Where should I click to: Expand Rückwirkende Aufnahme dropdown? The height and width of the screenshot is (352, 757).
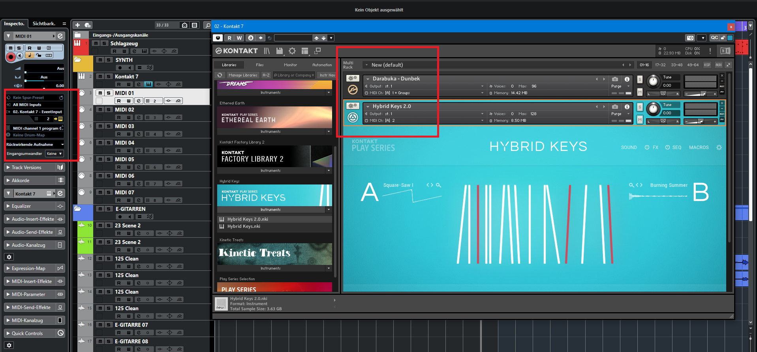click(62, 145)
